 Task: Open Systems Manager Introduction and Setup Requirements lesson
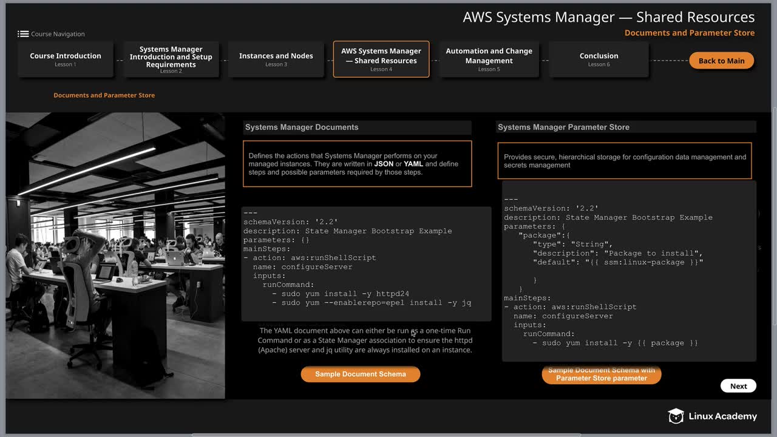click(x=171, y=59)
